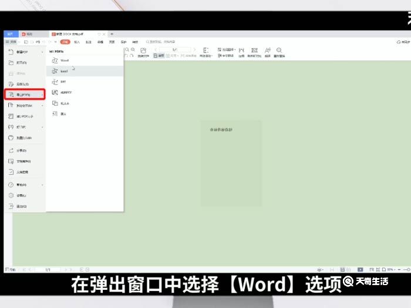Choose PPT in the export PDF submenu
Viewport: 411px width, 308px height.
click(85, 82)
